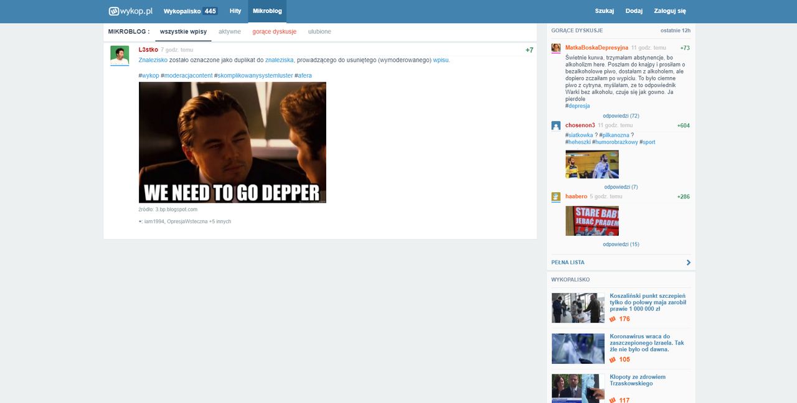
Task: Open the chosenon3 username link
Action: (580, 126)
